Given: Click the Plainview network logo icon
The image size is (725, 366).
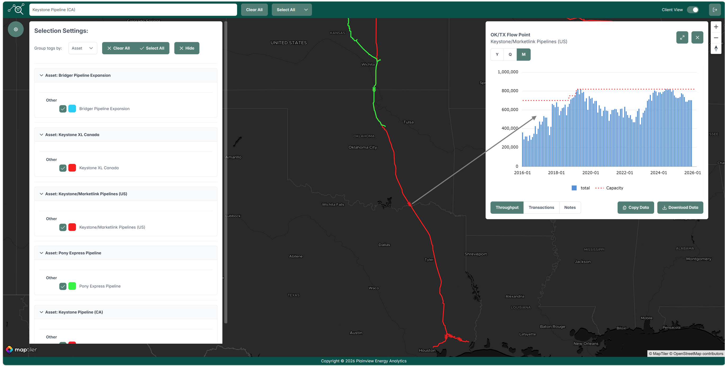Looking at the screenshot, I should (16, 9).
